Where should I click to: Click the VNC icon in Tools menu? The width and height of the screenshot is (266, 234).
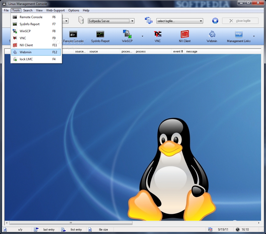(x=15, y=38)
